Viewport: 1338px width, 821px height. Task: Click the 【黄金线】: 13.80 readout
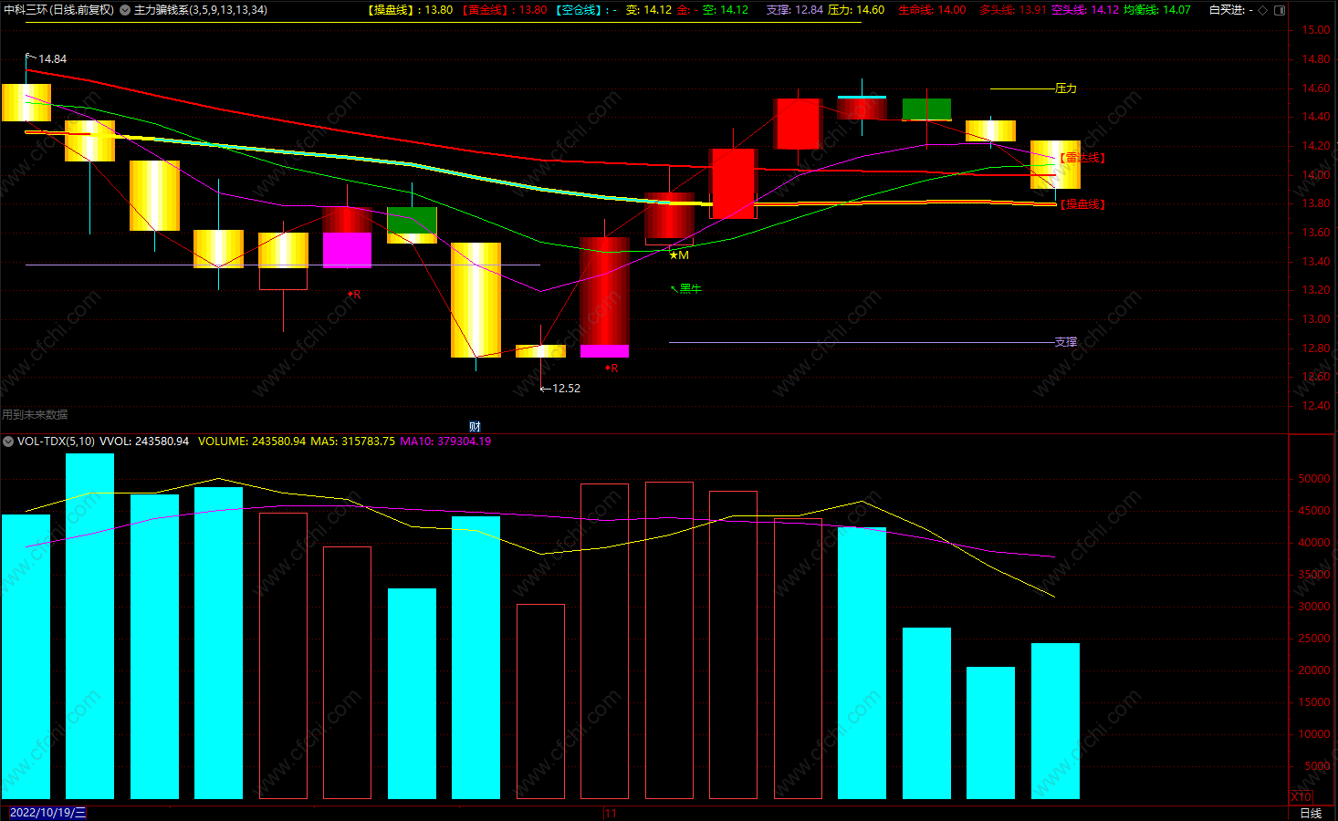pyautogui.click(x=505, y=10)
